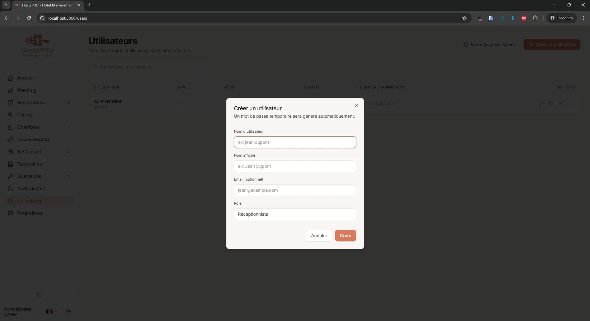Click Annuler to cancel user creation
Image resolution: width=590 pixels, height=321 pixels.
click(319, 236)
